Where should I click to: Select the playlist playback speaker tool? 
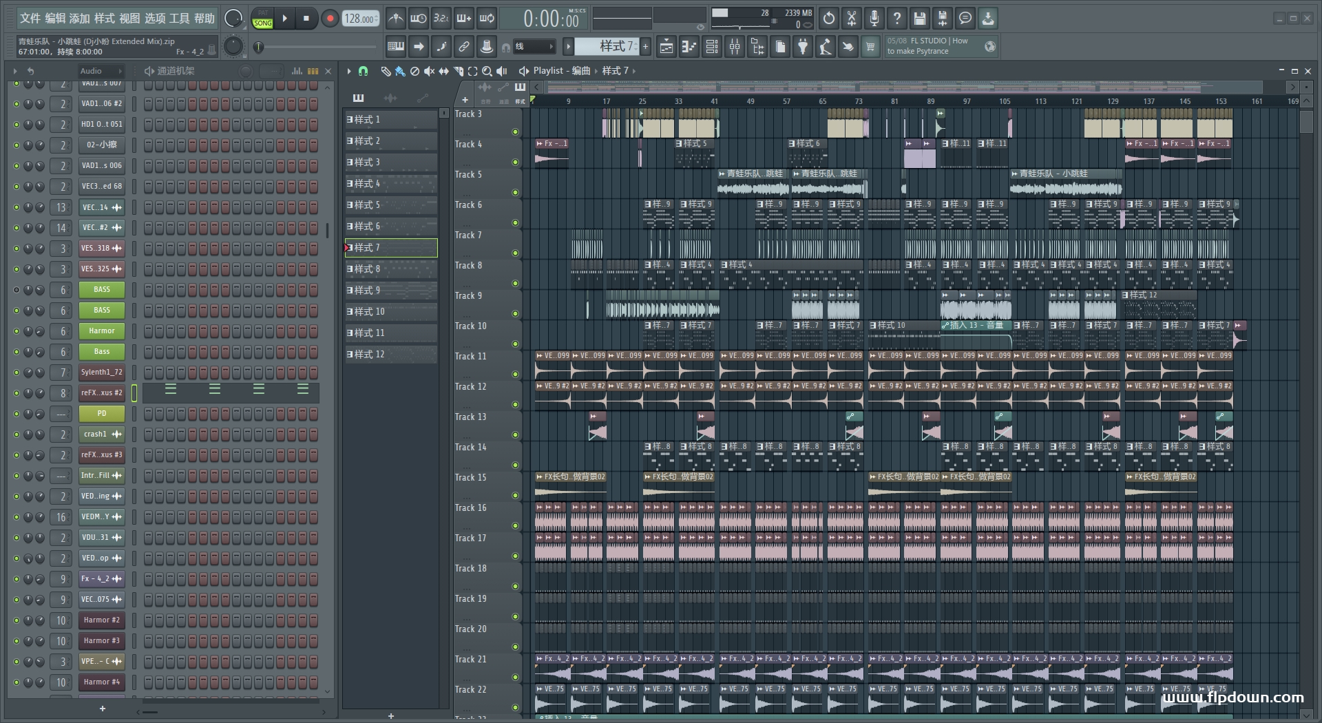(502, 71)
